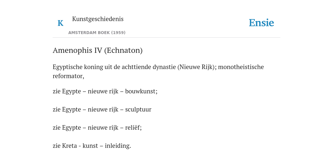The height and width of the screenshot is (166, 333).
Task: Click the word 'sculptuur'
Action: (x=138, y=110)
